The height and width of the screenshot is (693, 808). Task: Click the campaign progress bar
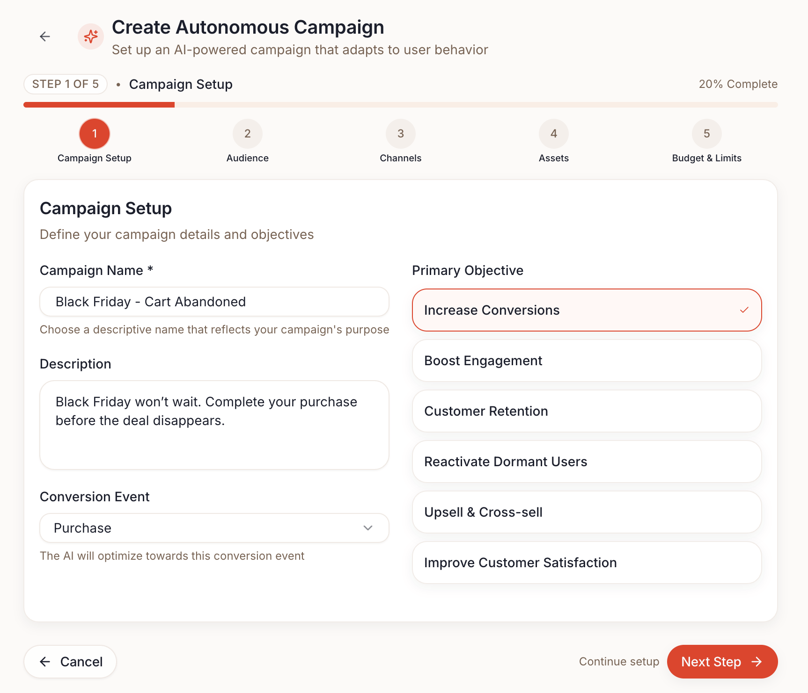coord(400,105)
